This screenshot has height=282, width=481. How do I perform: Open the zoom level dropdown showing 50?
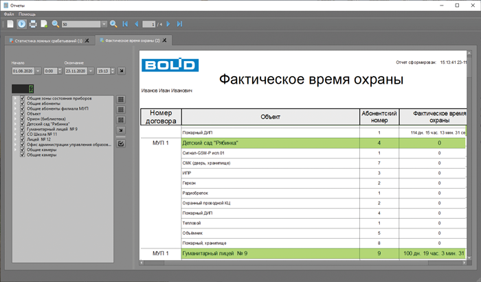[x=104, y=24]
